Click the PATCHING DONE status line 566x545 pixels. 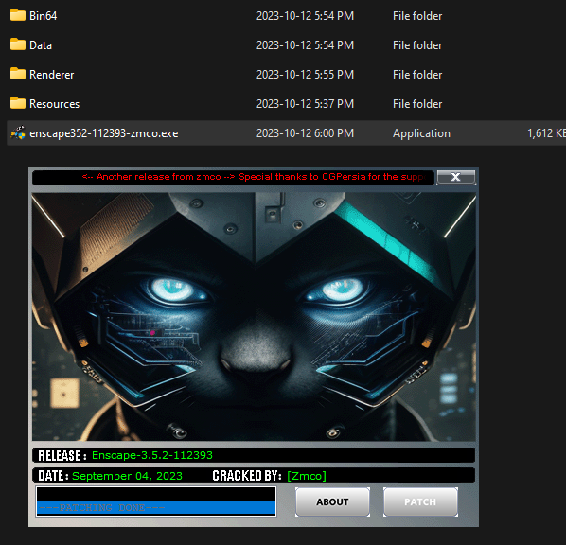point(156,507)
